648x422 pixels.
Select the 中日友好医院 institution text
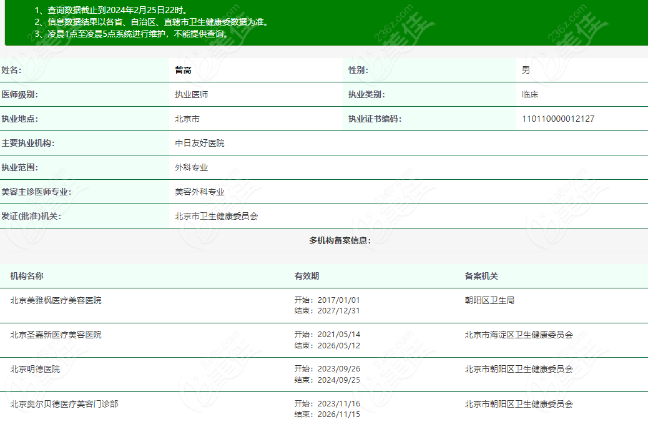tap(199, 143)
